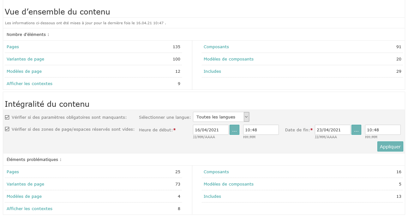Click the start time field

[261, 130]
